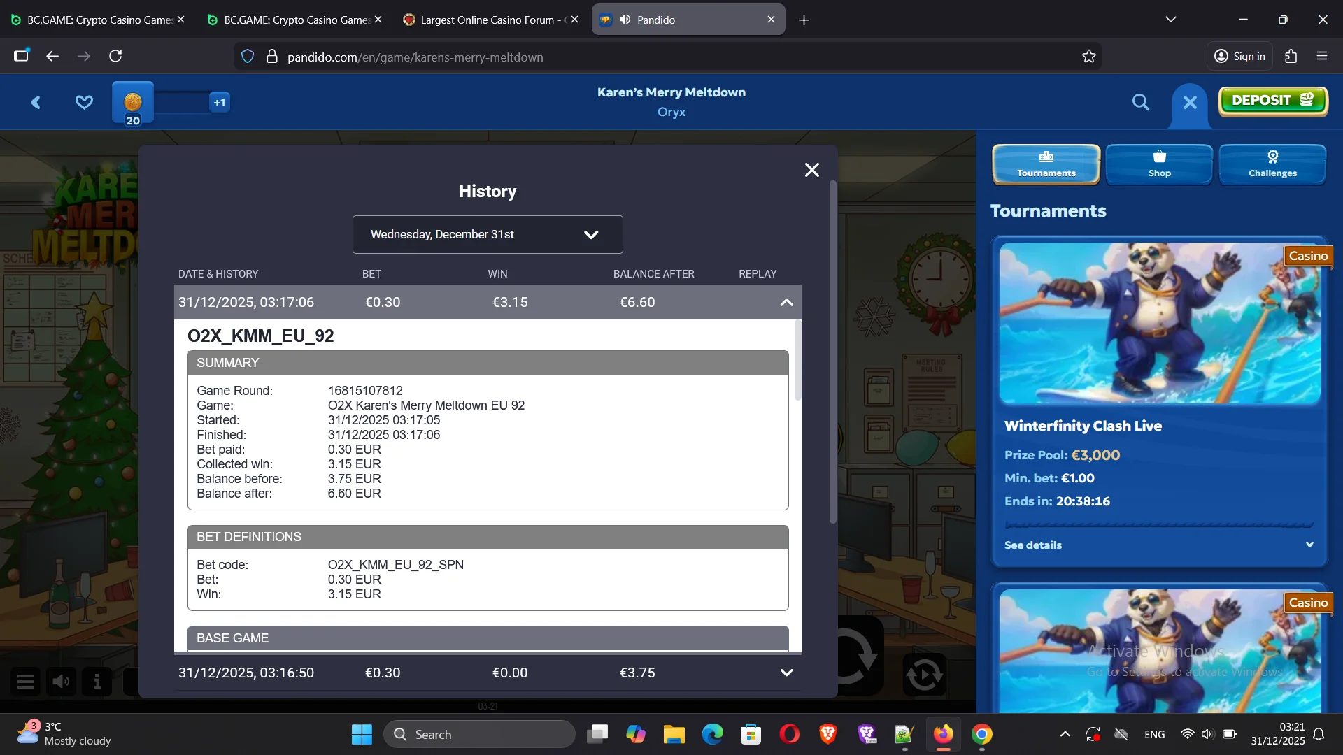Image resolution: width=1343 pixels, height=755 pixels.
Task: Close the History dialog
Action: pos(811,170)
